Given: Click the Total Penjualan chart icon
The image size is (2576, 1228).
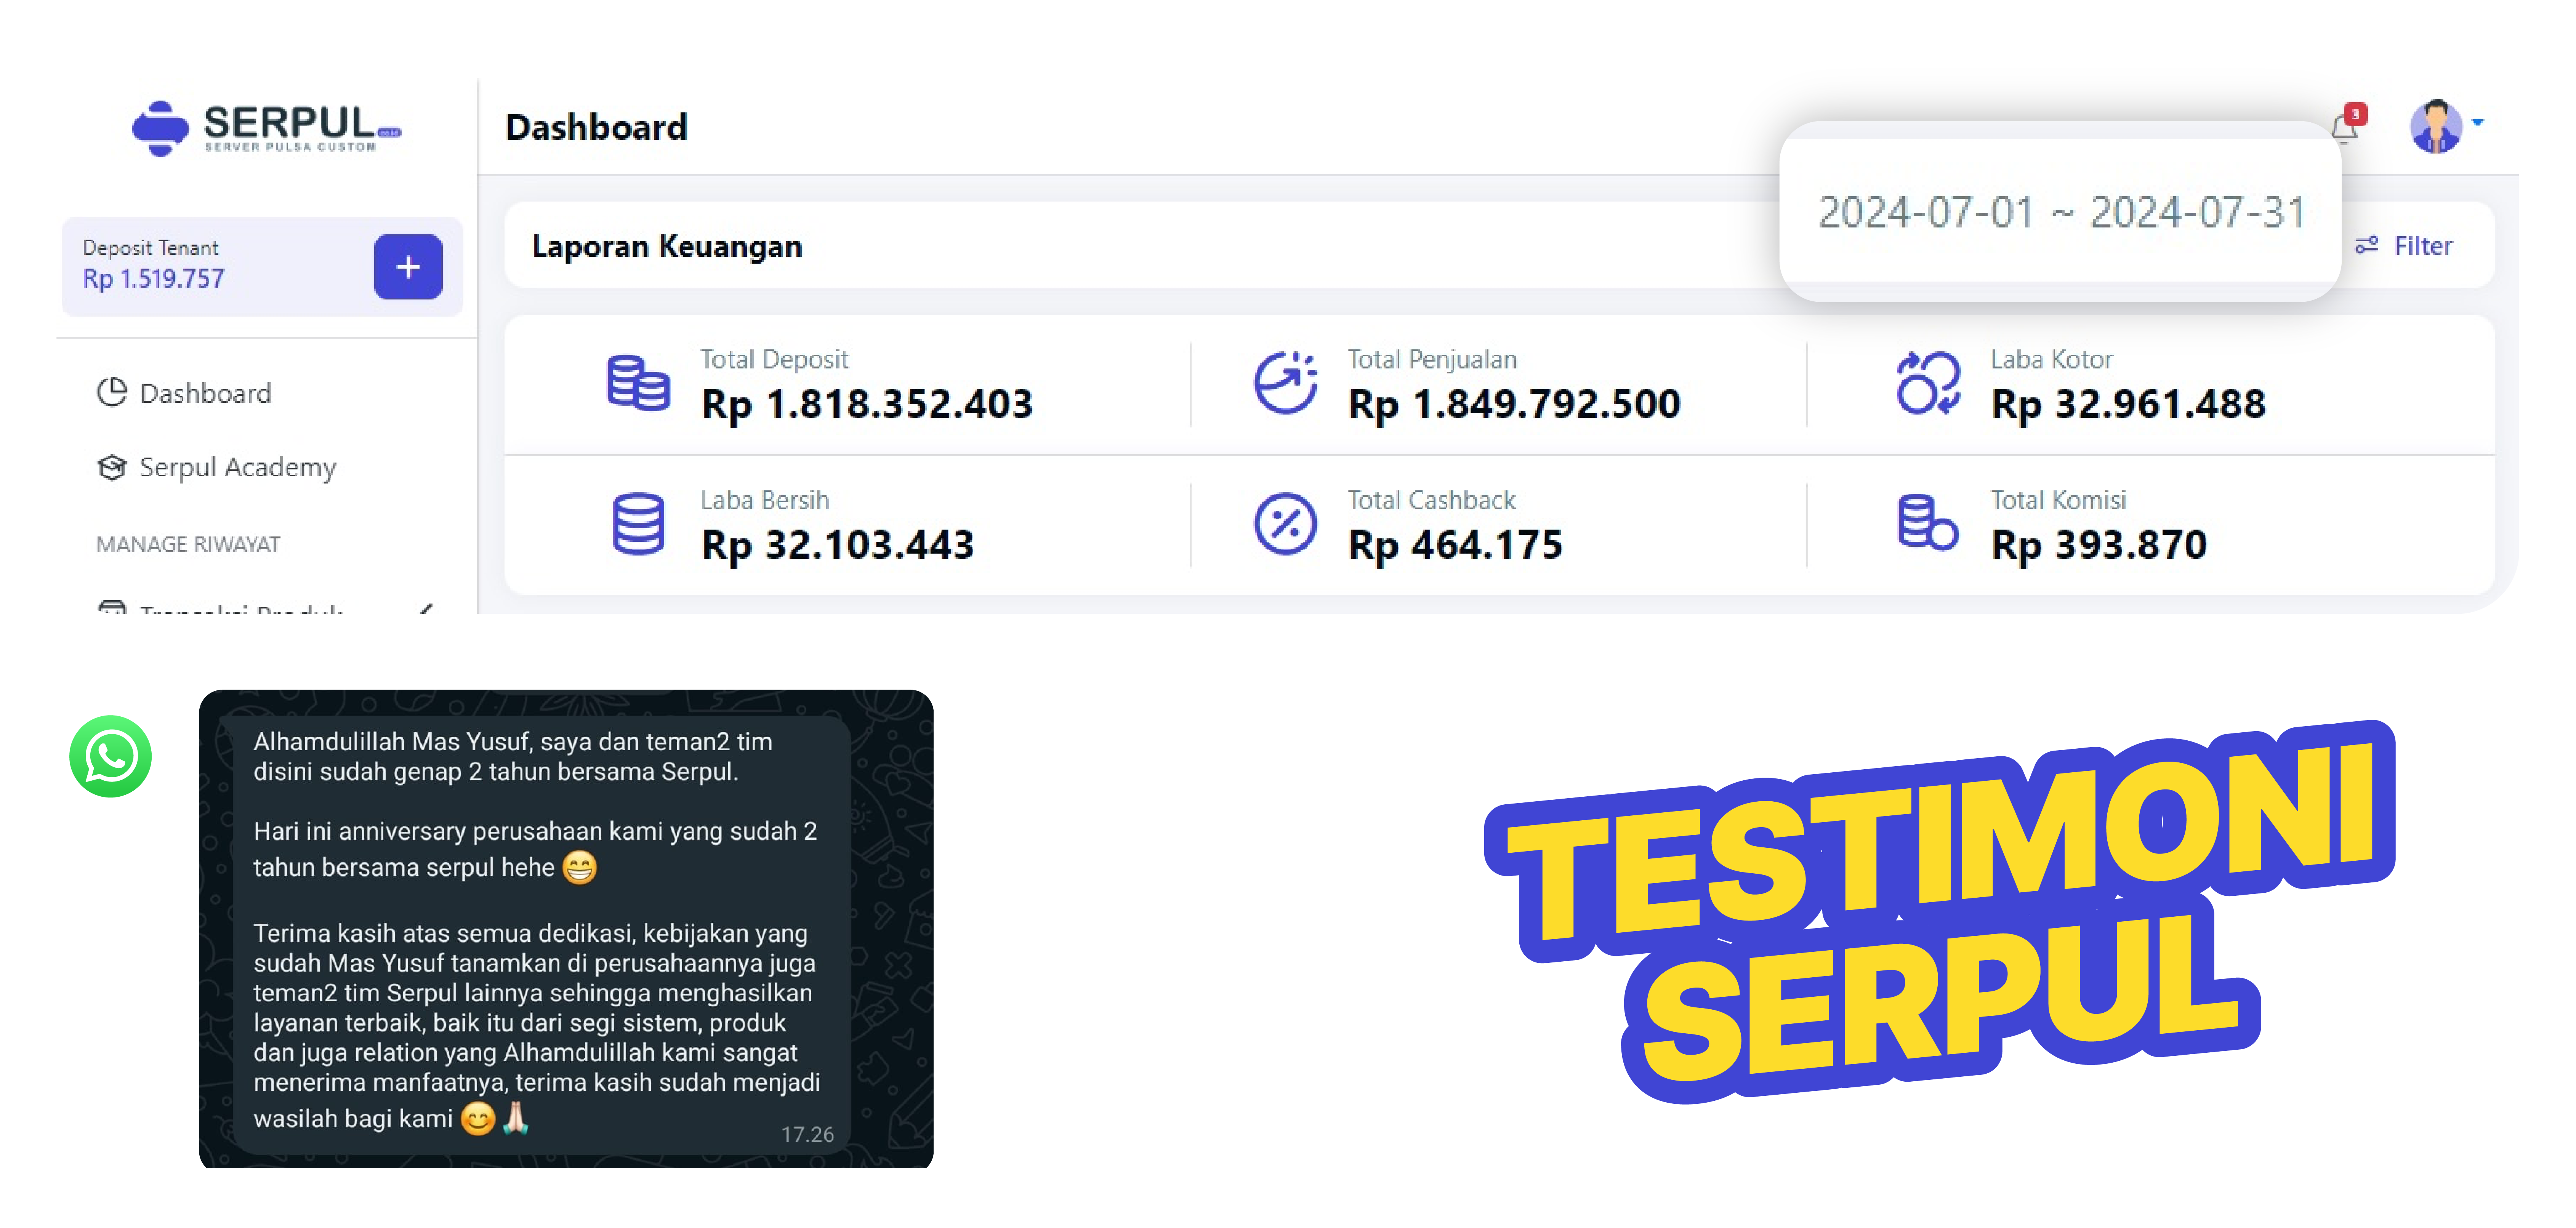Looking at the screenshot, I should pyautogui.click(x=1285, y=383).
